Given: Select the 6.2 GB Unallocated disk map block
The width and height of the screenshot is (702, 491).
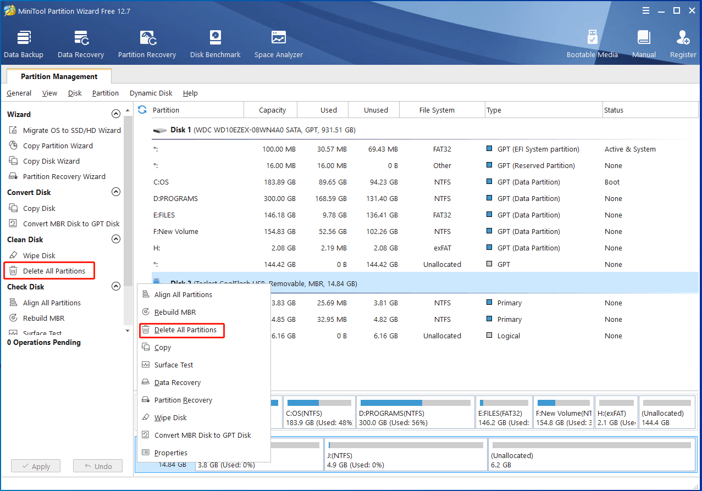Looking at the screenshot, I should point(592,454).
